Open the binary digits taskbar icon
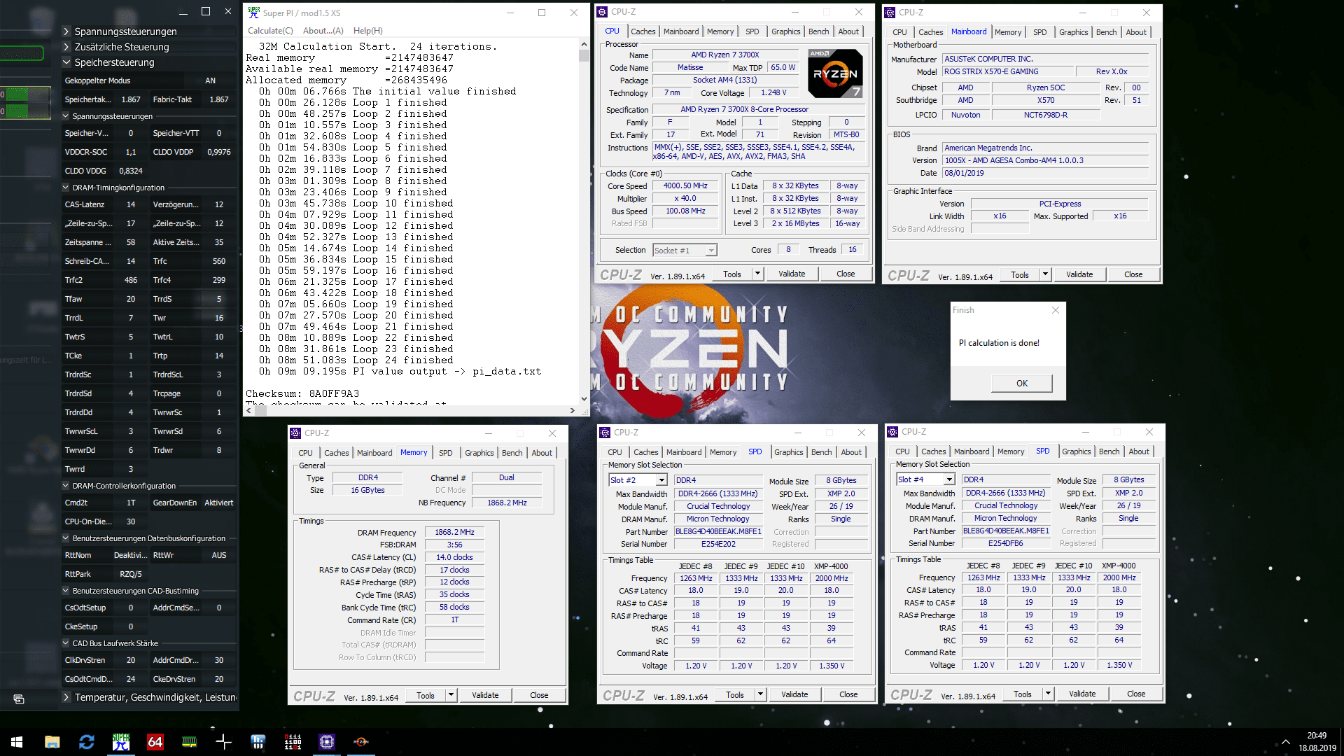Image resolution: width=1344 pixels, height=756 pixels. click(x=293, y=742)
